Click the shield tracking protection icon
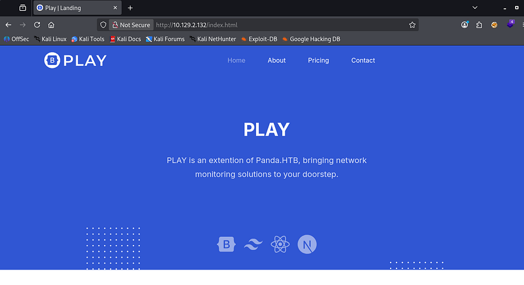 (103, 25)
